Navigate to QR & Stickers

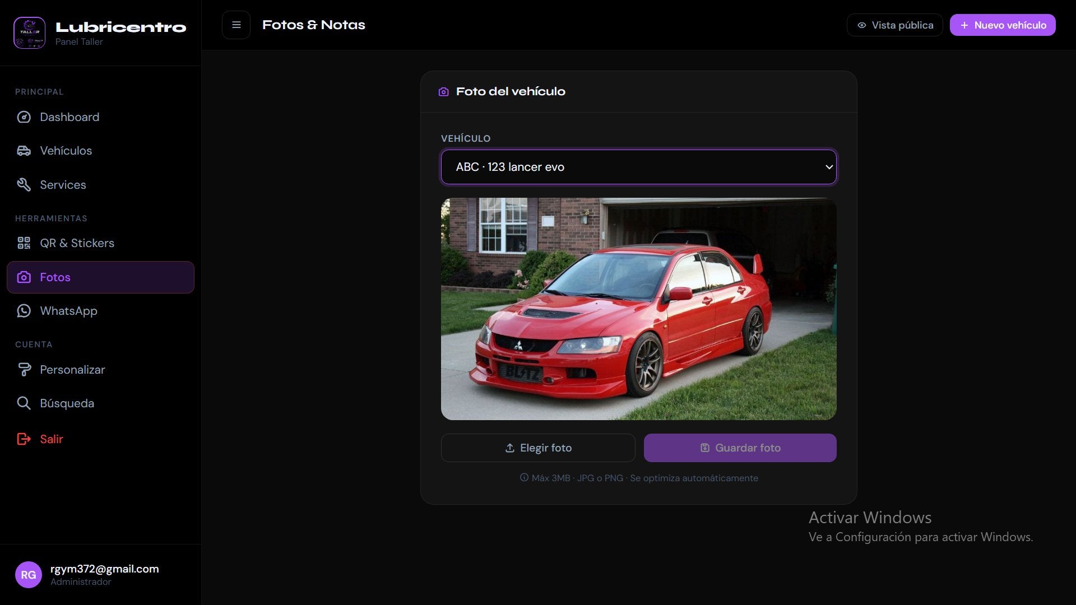(x=100, y=243)
